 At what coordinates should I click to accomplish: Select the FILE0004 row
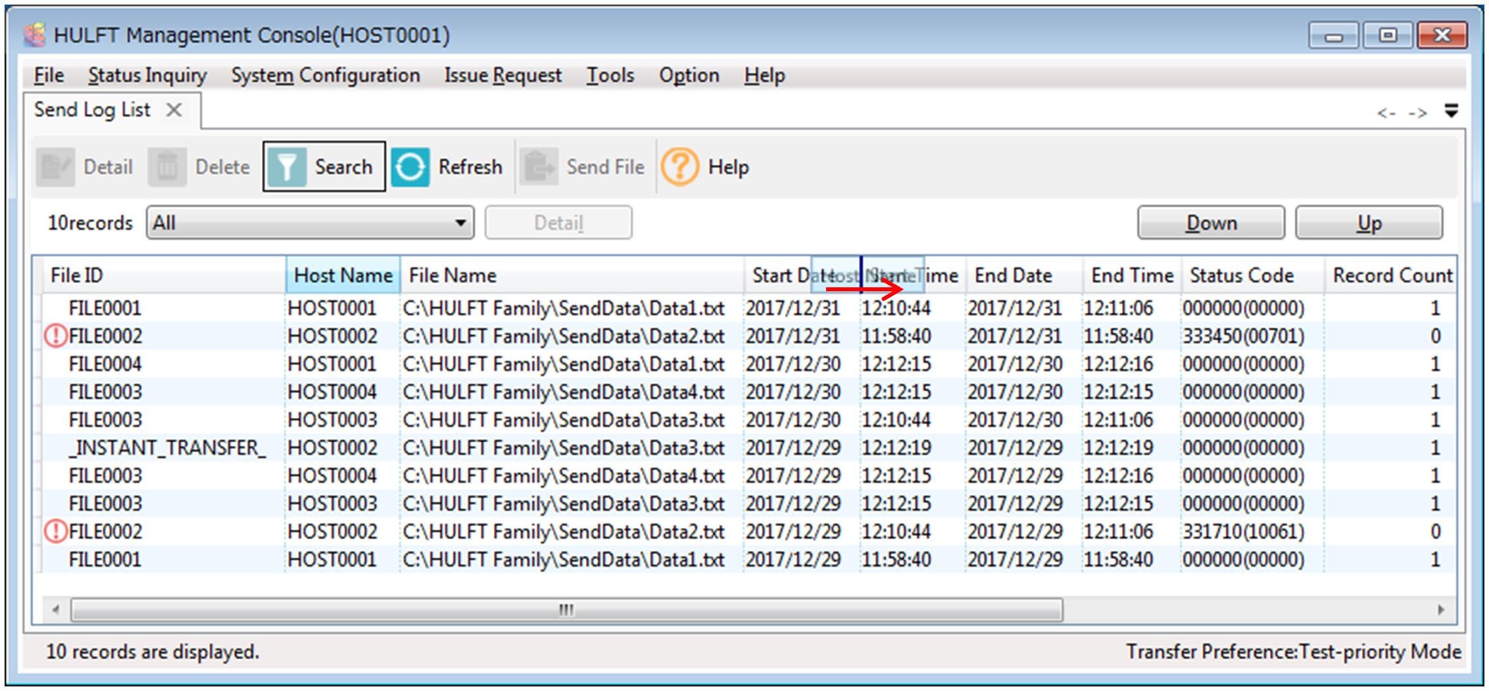pyautogui.click(x=749, y=364)
